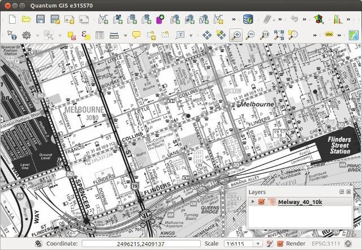Select the Melway_40_10k layer name
362x250 pixels.
[x=300, y=202]
